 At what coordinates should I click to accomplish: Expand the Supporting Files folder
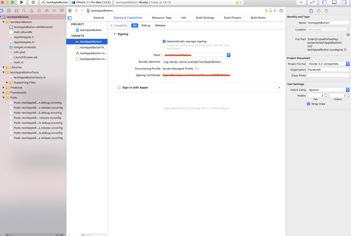[x=7, y=82]
